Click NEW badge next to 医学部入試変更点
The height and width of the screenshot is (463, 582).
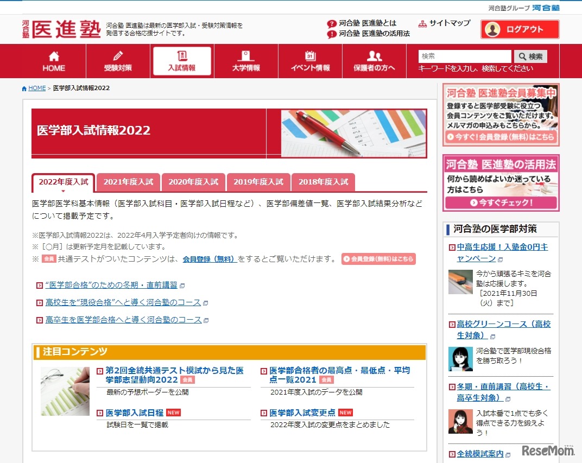pos(345,413)
